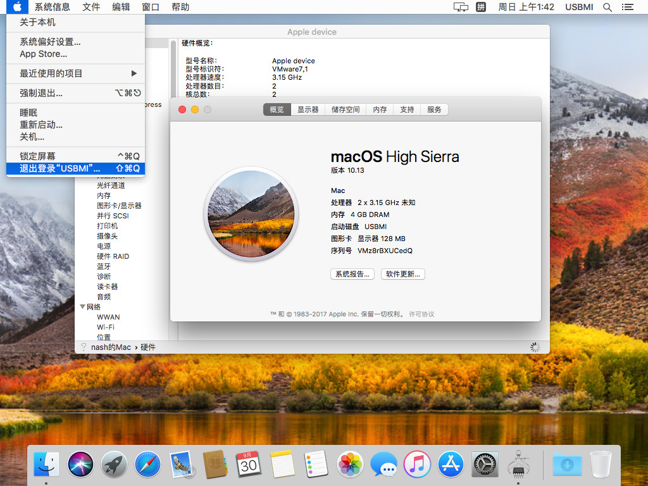Open the 系统信息 menu bar item
This screenshot has width=648, height=486.
pos(52,7)
